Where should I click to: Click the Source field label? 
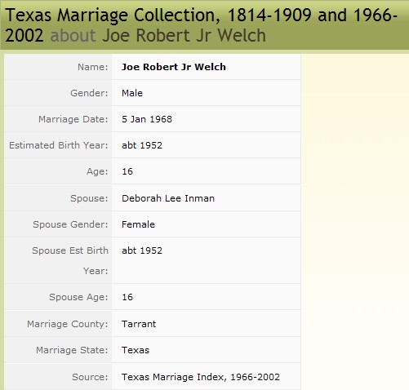90,377
